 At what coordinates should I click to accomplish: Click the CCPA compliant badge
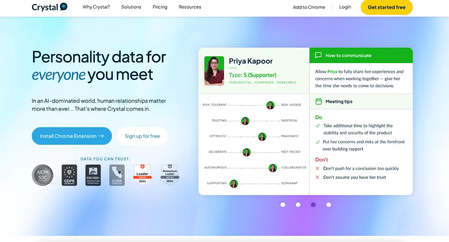point(117,175)
